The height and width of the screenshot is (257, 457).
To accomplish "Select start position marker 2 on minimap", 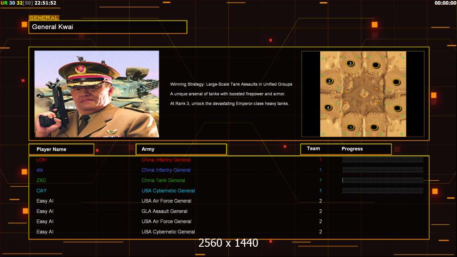I will pos(329,81).
